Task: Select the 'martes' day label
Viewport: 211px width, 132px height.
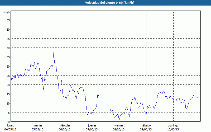Action: pos(38,125)
